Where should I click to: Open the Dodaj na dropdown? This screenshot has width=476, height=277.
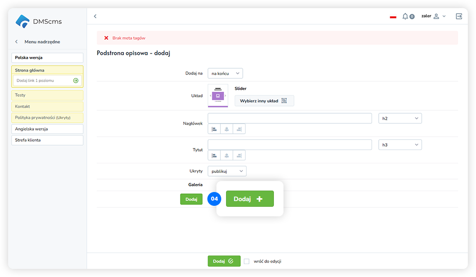[225, 73]
